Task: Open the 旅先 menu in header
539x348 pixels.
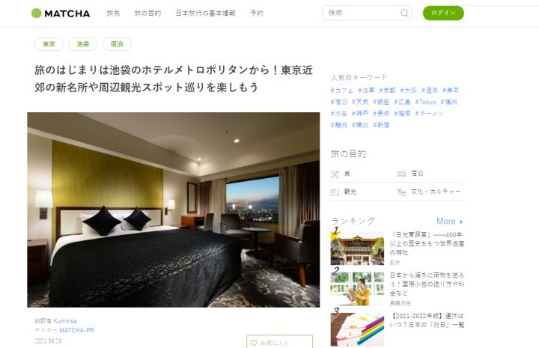Action: pos(113,13)
